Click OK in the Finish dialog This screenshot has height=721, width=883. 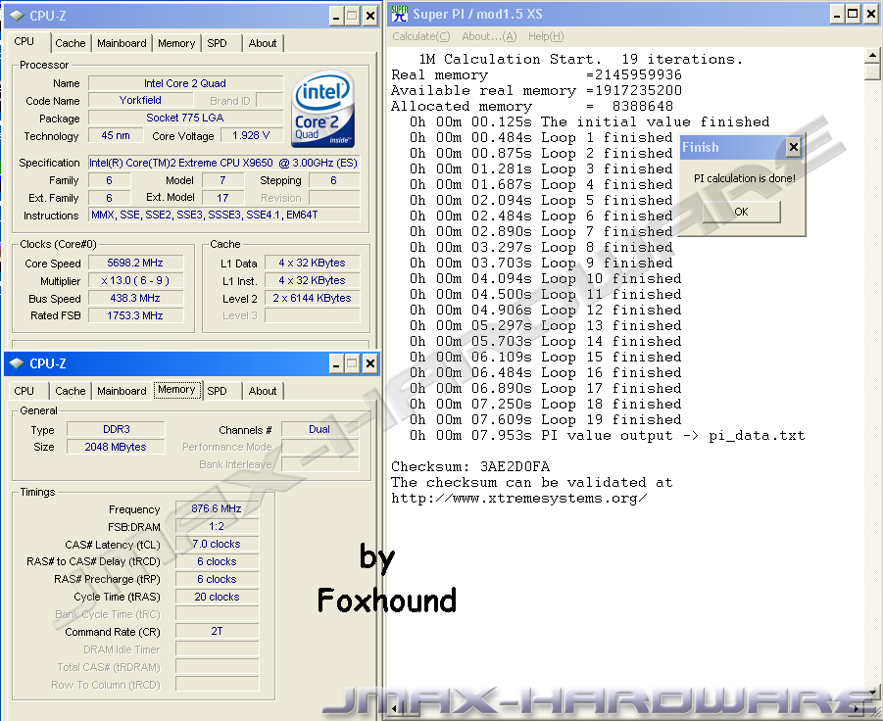coord(741,212)
